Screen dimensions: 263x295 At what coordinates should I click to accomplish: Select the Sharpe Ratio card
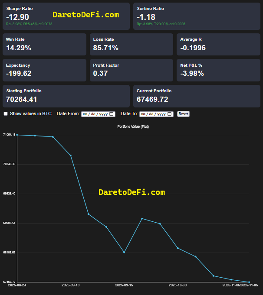(x=66, y=16)
